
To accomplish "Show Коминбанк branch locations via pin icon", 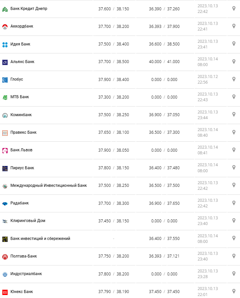I will [234, 114].
